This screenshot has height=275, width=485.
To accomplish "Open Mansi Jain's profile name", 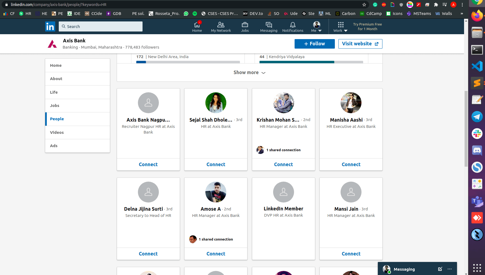I will [346, 209].
